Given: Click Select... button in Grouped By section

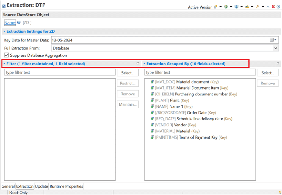Looking at the screenshot, I should pyautogui.click(x=268, y=73).
